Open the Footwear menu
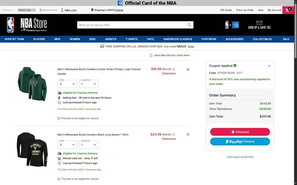This screenshot has height=185, width=297. (x=209, y=39)
